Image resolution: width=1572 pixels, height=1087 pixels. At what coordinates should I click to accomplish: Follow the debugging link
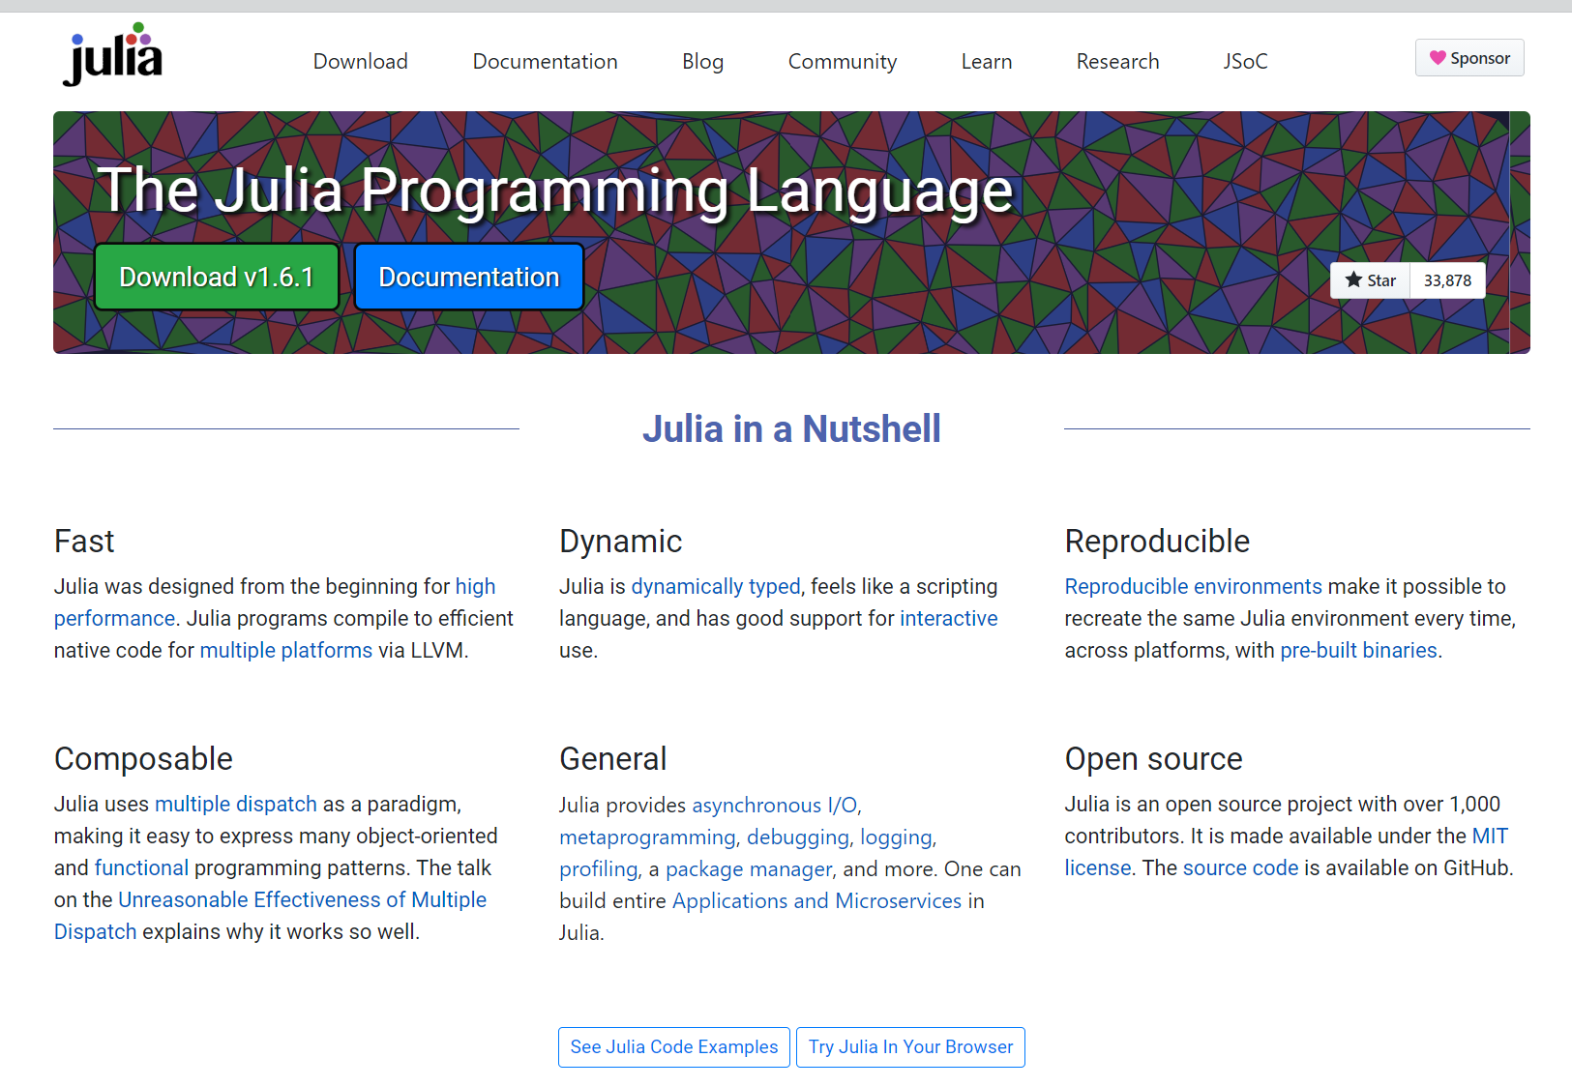click(798, 837)
